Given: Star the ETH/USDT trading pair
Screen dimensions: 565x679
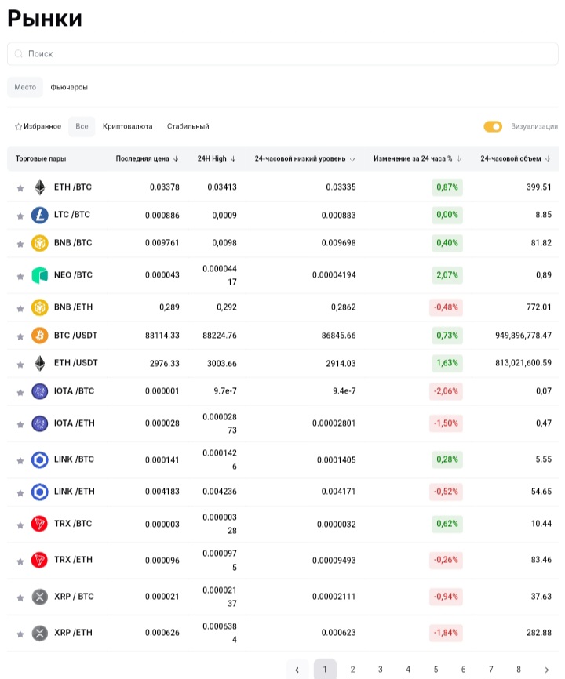Looking at the screenshot, I should pyautogui.click(x=20, y=364).
